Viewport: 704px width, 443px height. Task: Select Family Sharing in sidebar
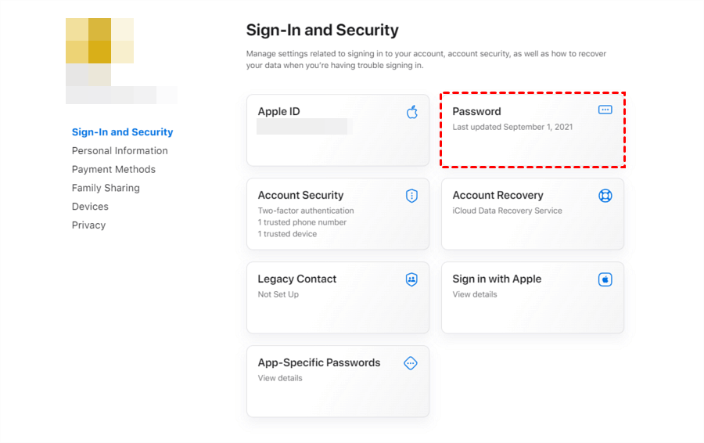point(106,189)
